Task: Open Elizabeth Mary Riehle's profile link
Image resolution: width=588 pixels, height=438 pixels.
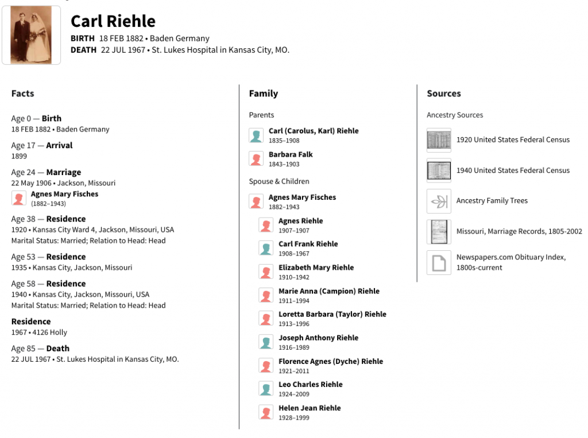Action: [316, 268]
